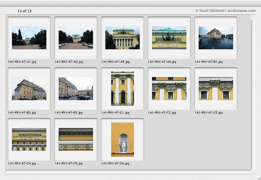This screenshot has width=261, height=180.
Task: Select thumbnail 1A1-RKI-AT-C5 cornice frieze detail
Action: (76, 139)
